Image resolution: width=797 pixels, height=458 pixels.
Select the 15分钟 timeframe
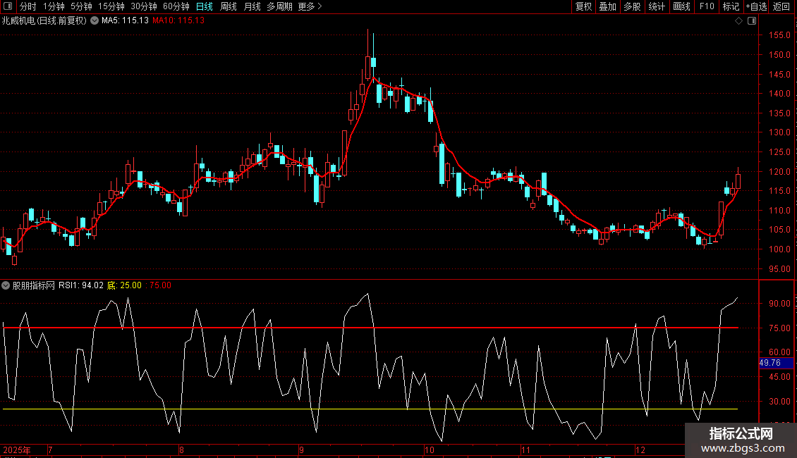[111, 6]
